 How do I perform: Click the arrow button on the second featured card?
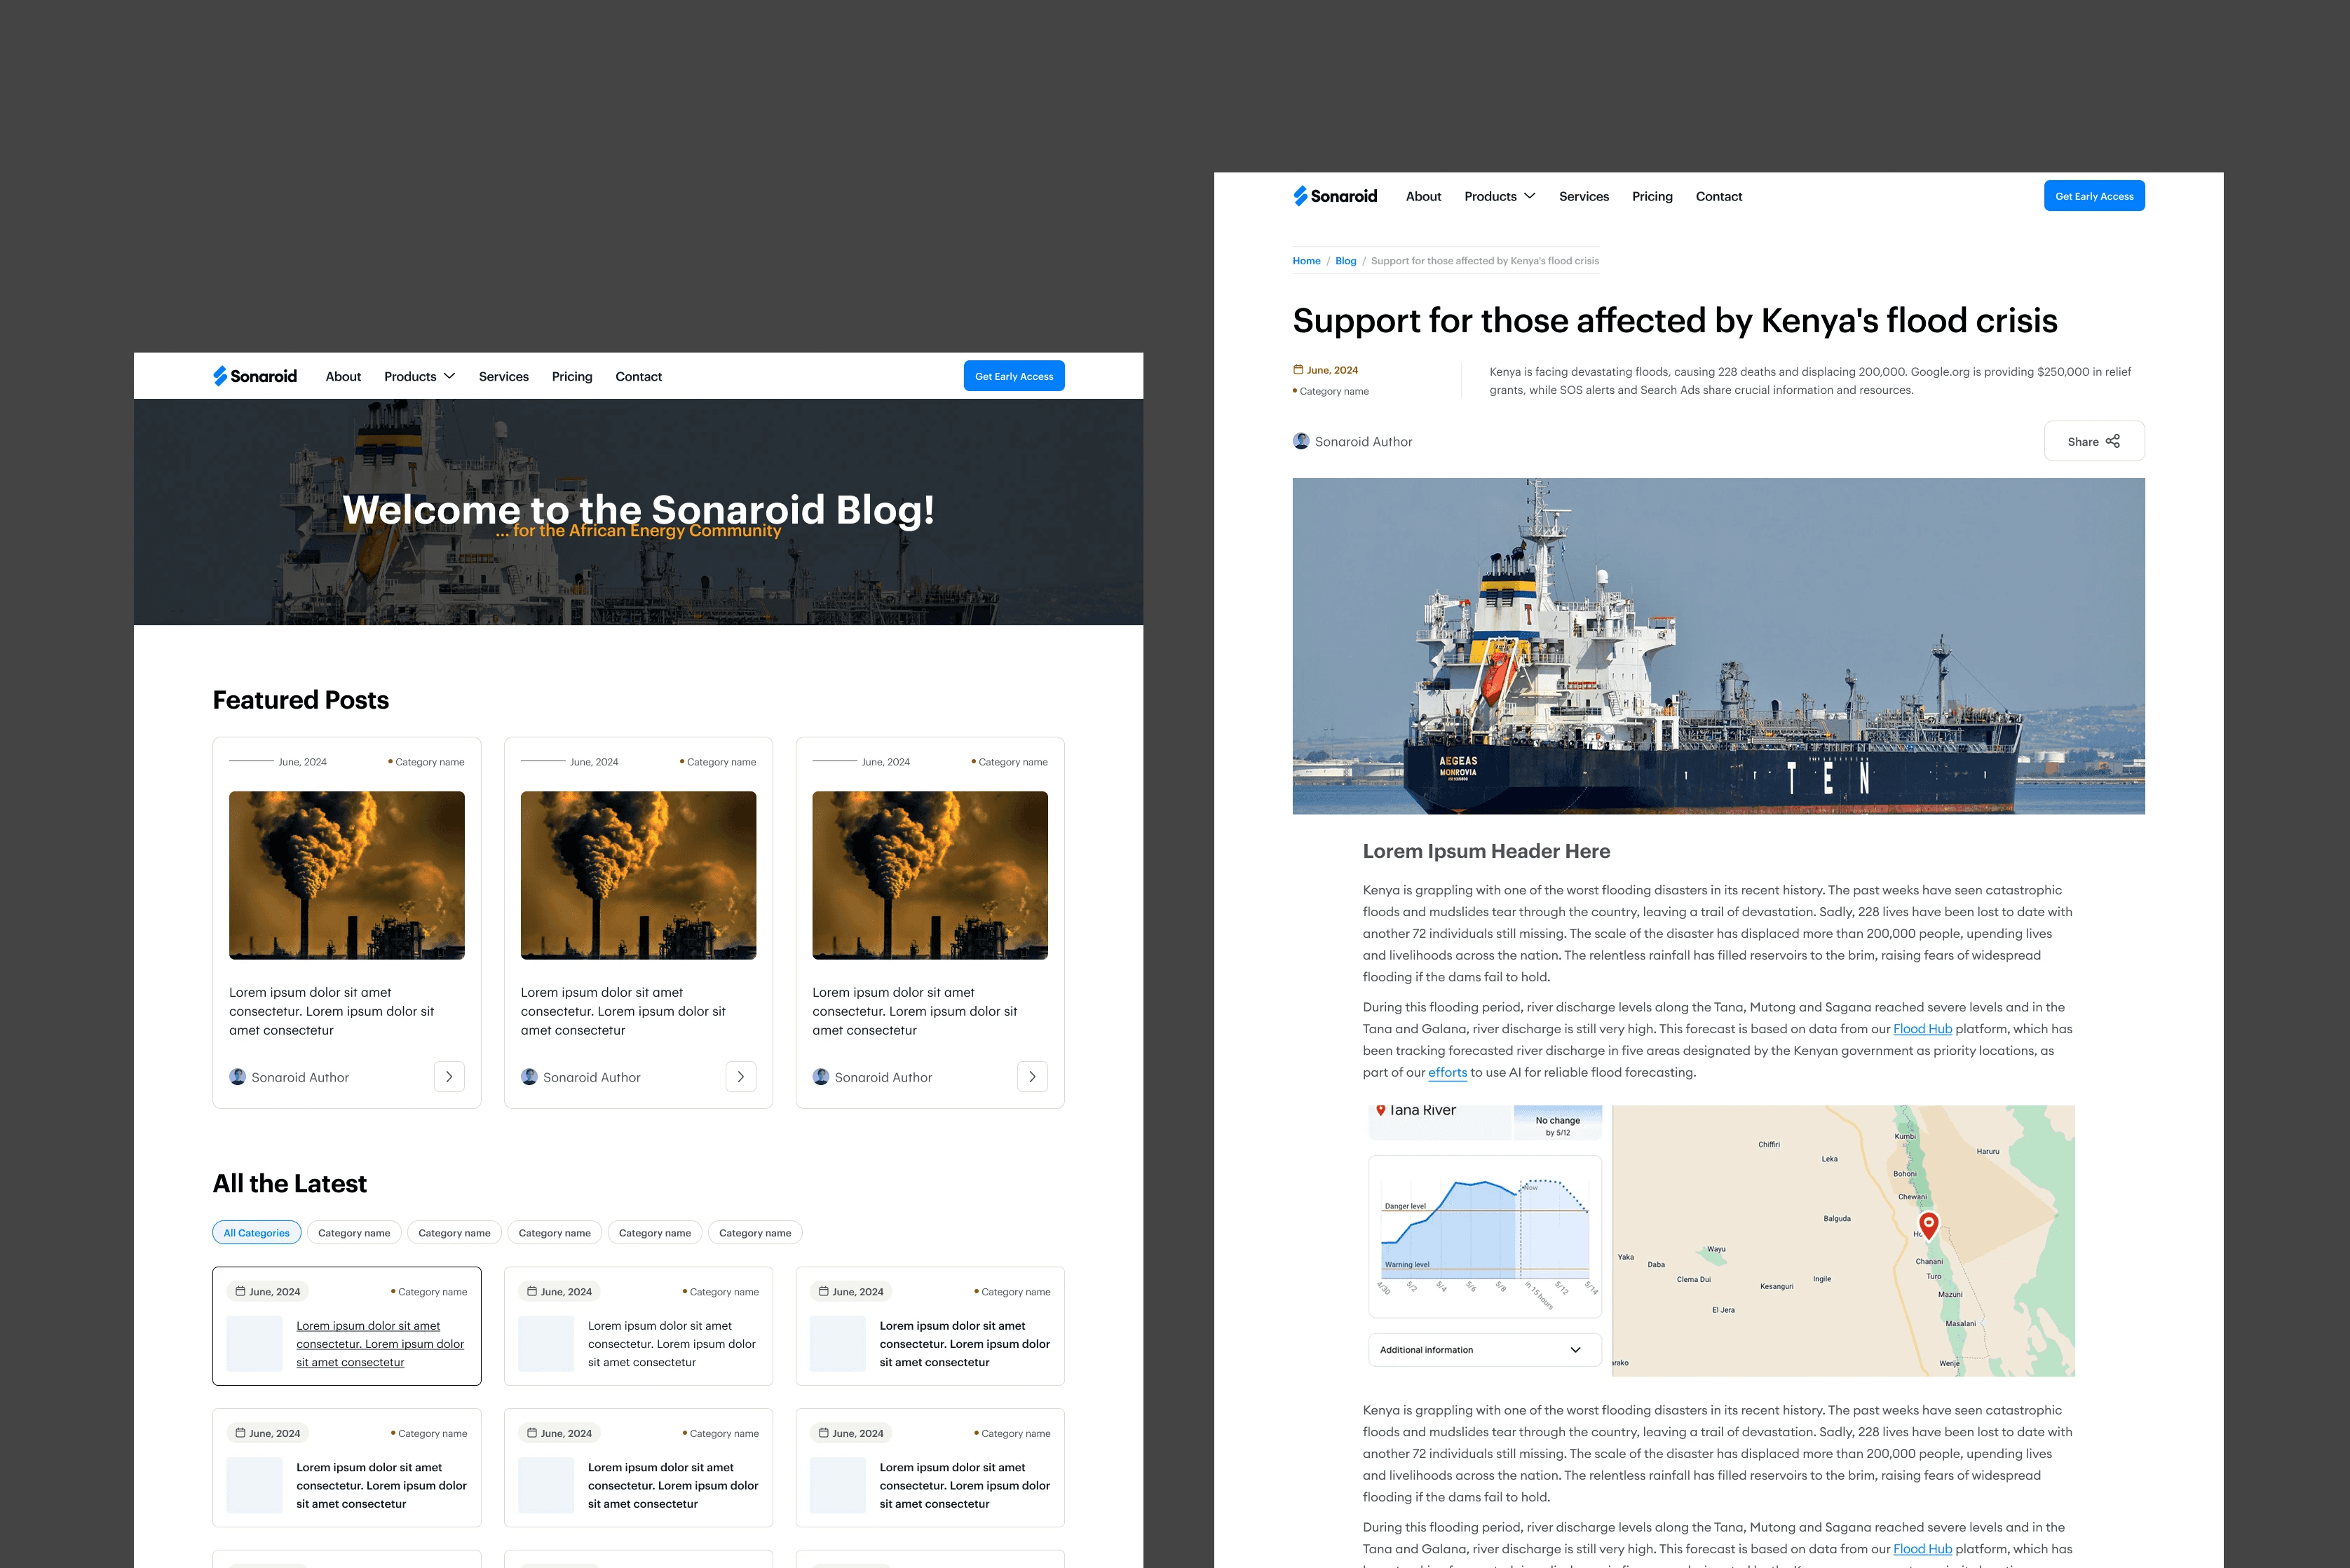[x=740, y=1077]
